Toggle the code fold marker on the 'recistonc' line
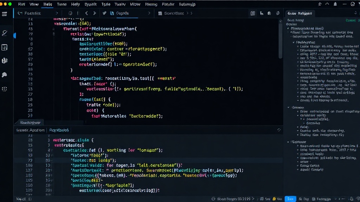This screenshot has width=360, height=202. click(x=54, y=34)
